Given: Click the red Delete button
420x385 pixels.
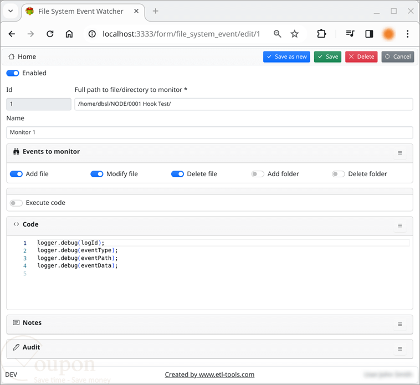Looking at the screenshot, I should (x=361, y=57).
